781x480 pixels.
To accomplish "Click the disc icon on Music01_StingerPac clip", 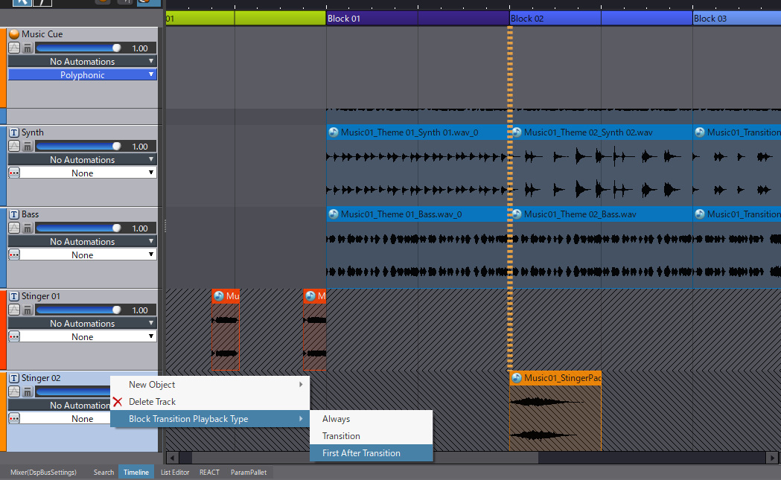I will [x=517, y=378].
